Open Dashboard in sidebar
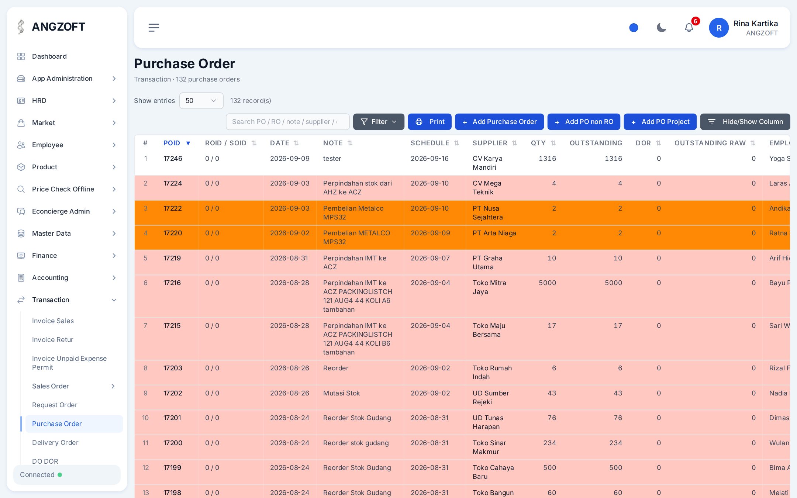This screenshot has width=797, height=498. 49,56
